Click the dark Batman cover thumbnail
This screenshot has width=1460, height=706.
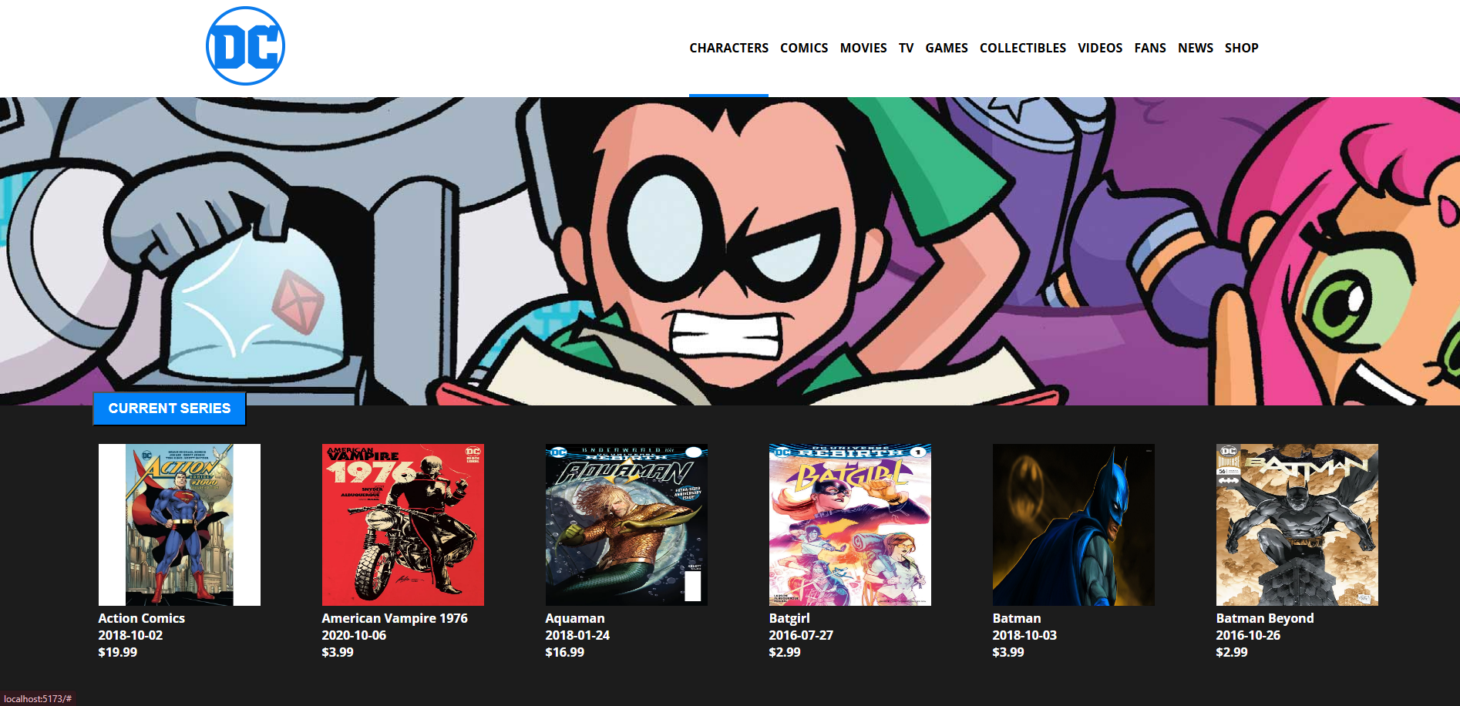tap(1074, 525)
